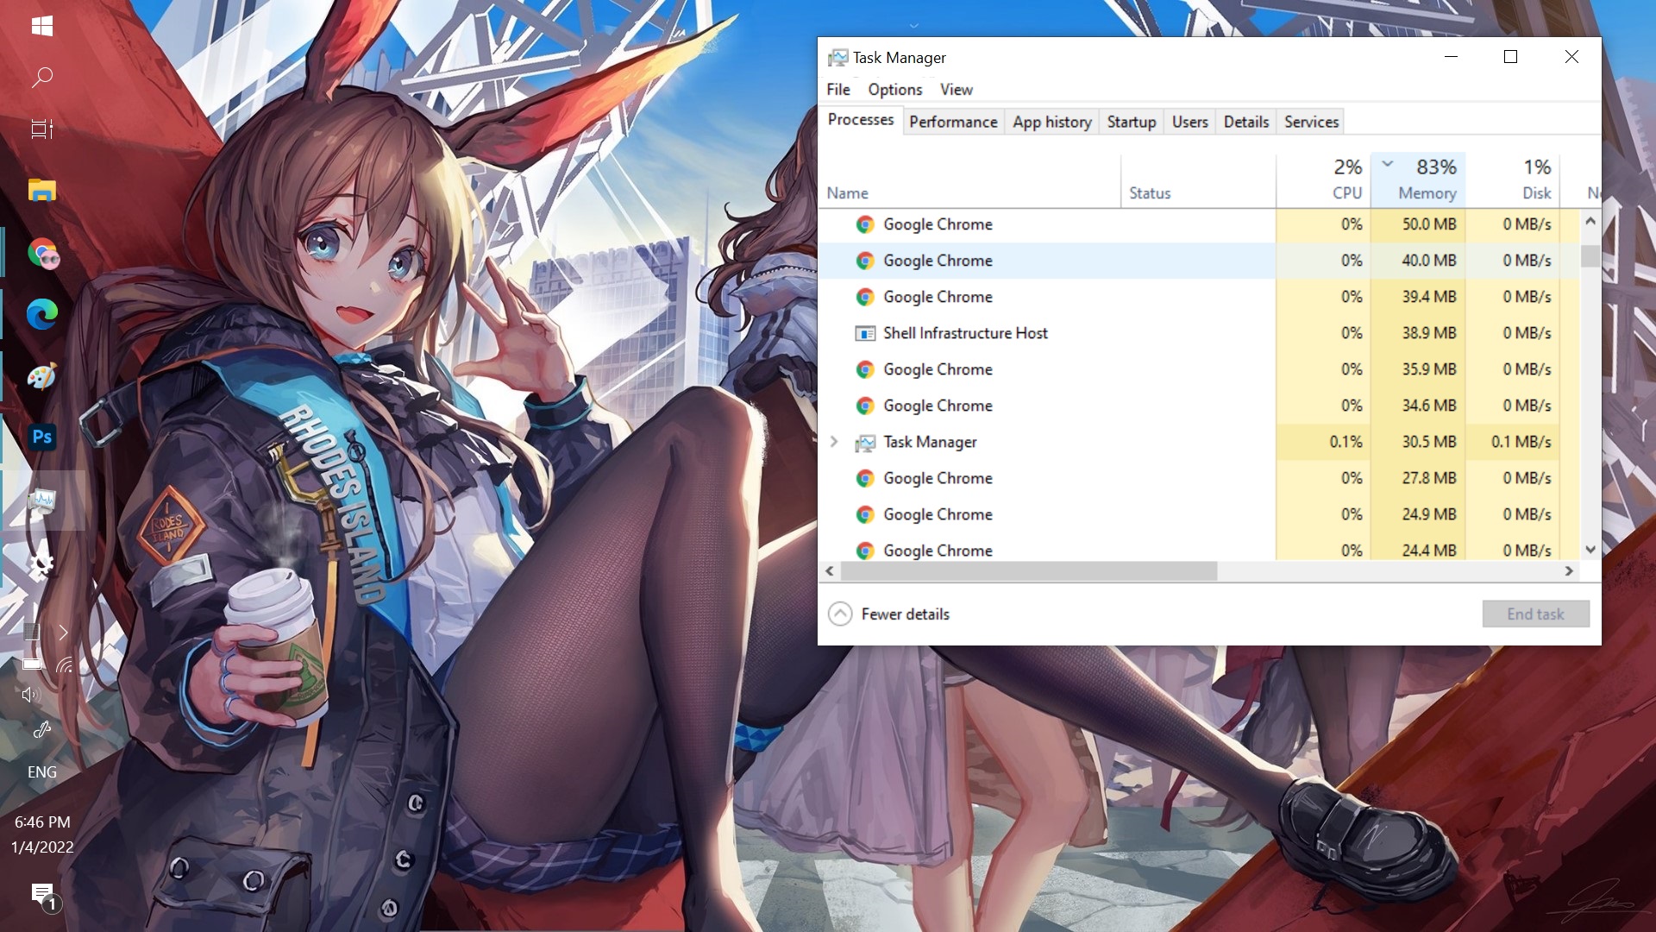Click the Chrome icon in the 39.4 MB row
Image resolution: width=1656 pixels, height=932 pixels.
click(x=865, y=297)
